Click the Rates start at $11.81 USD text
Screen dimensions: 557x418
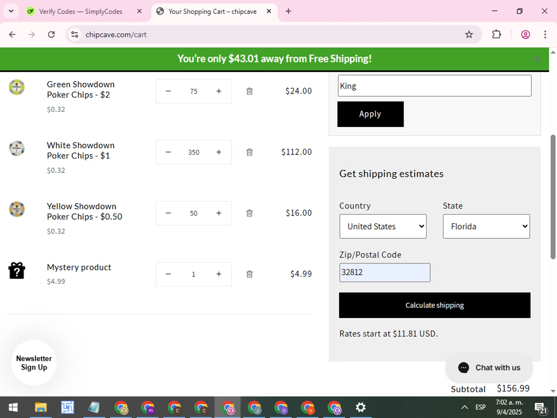point(388,334)
